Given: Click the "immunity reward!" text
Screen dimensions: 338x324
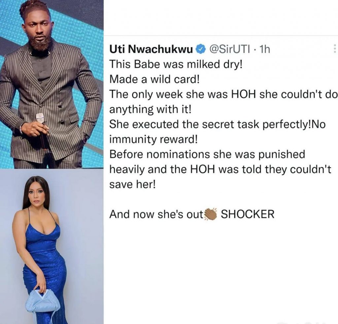Looking at the screenshot, I should 153,140.
